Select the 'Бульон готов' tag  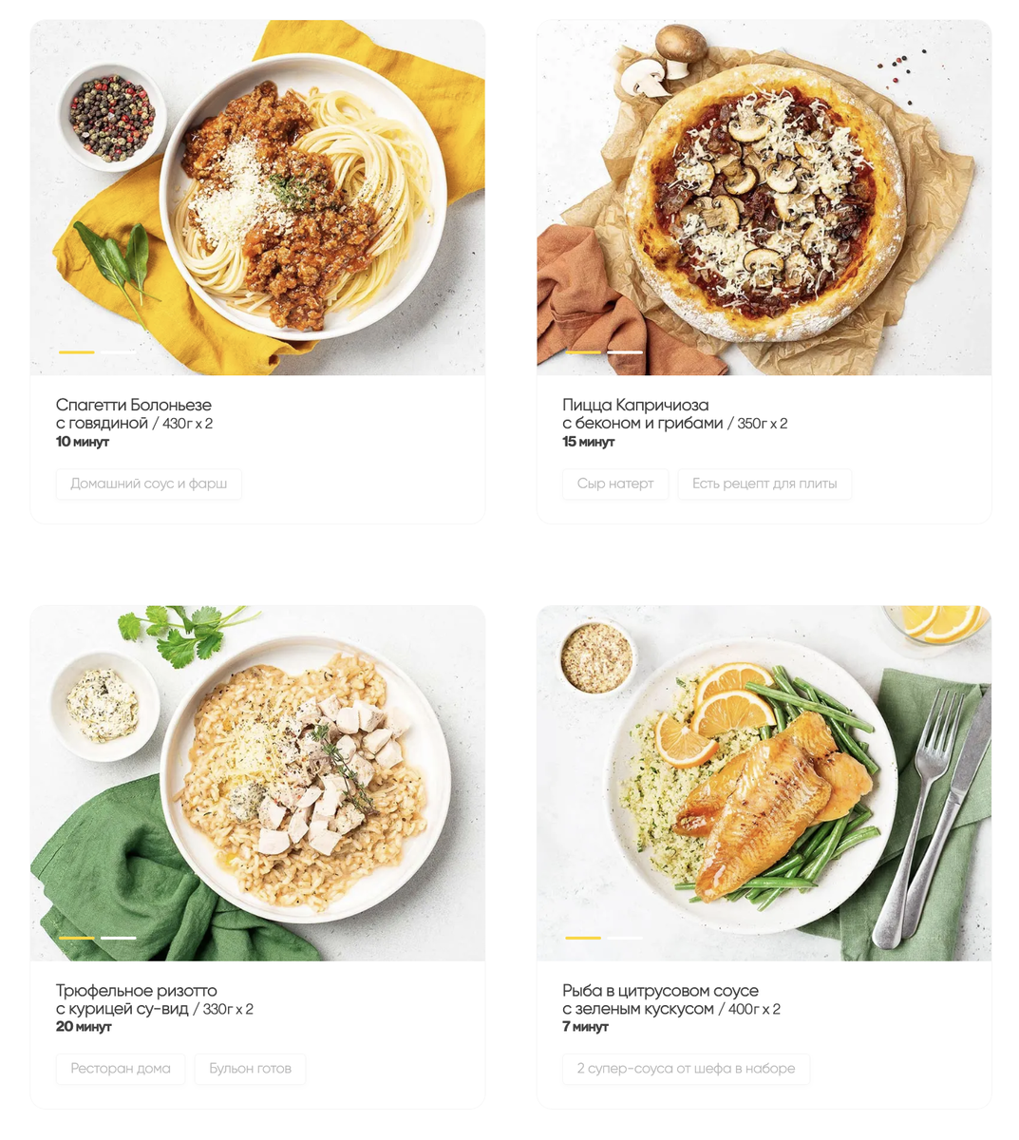(251, 1069)
